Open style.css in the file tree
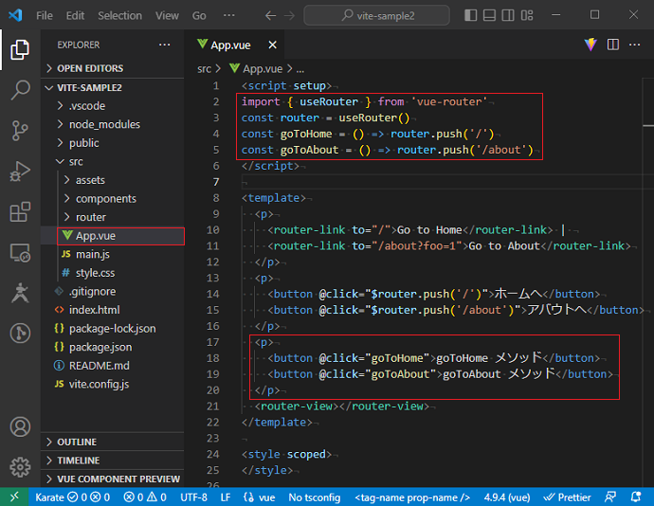 (113, 273)
